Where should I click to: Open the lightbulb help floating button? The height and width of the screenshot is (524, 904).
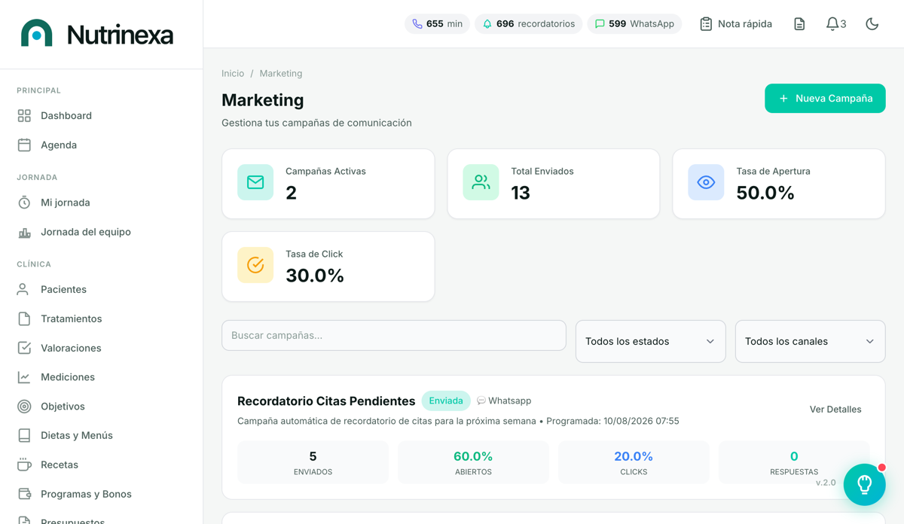coord(864,484)
